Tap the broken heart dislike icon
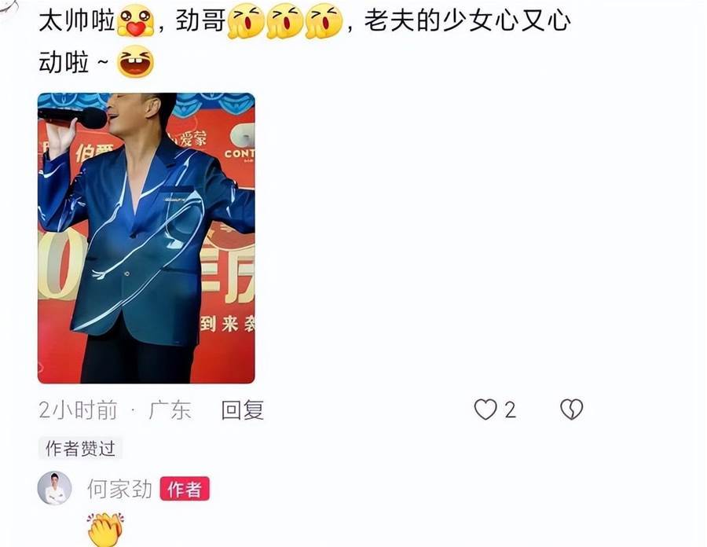Image resolution: width=707 pixels, height=547 pixels. pyautogui.click(x=571, y=410)
